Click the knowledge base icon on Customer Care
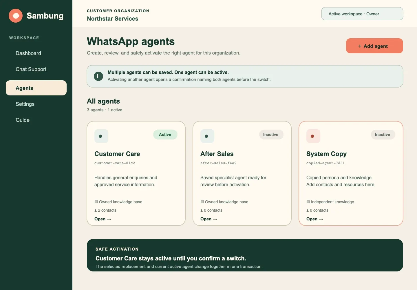The image size is (417, 290). pos(96,202)
